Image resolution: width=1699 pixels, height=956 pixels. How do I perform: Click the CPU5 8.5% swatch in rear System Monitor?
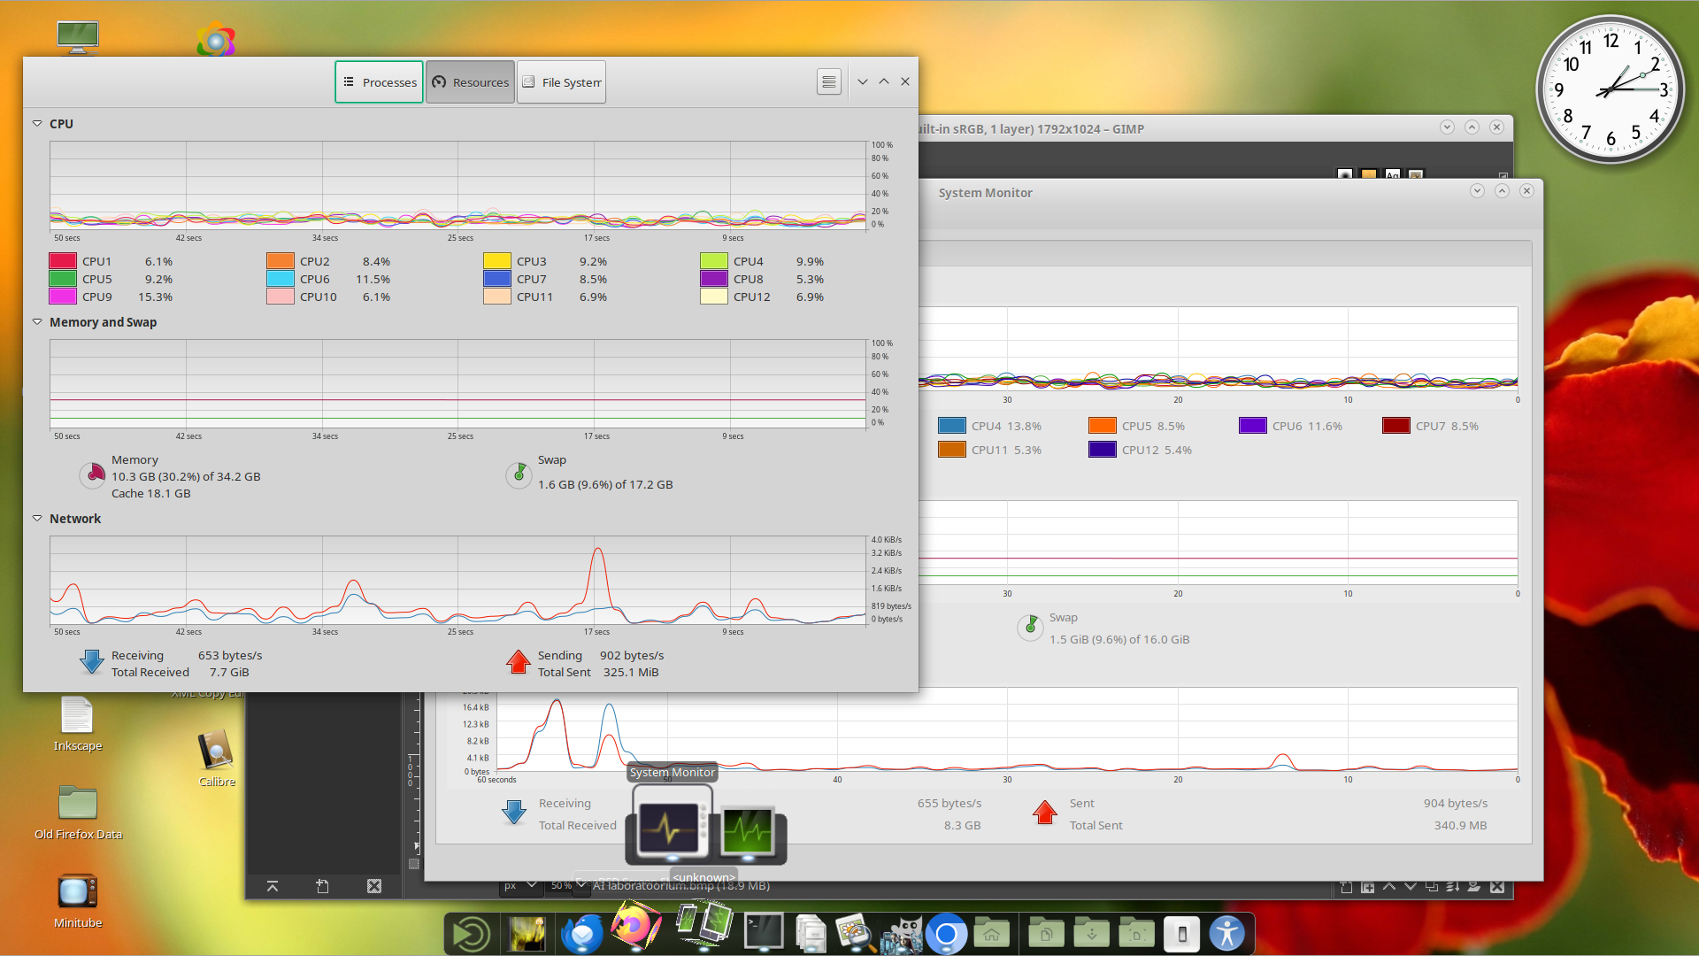pos(1103,426)
